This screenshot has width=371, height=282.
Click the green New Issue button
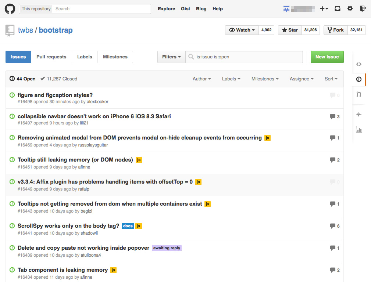[x=327, y=57]
